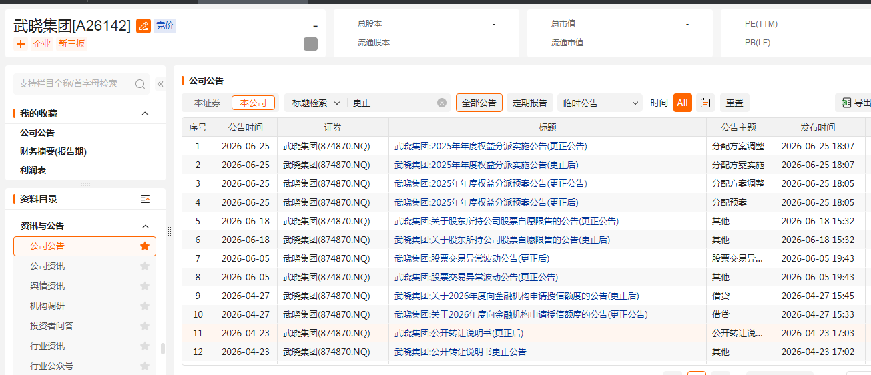Click the 标题 column header
The image size is (871, 375).
547,127
